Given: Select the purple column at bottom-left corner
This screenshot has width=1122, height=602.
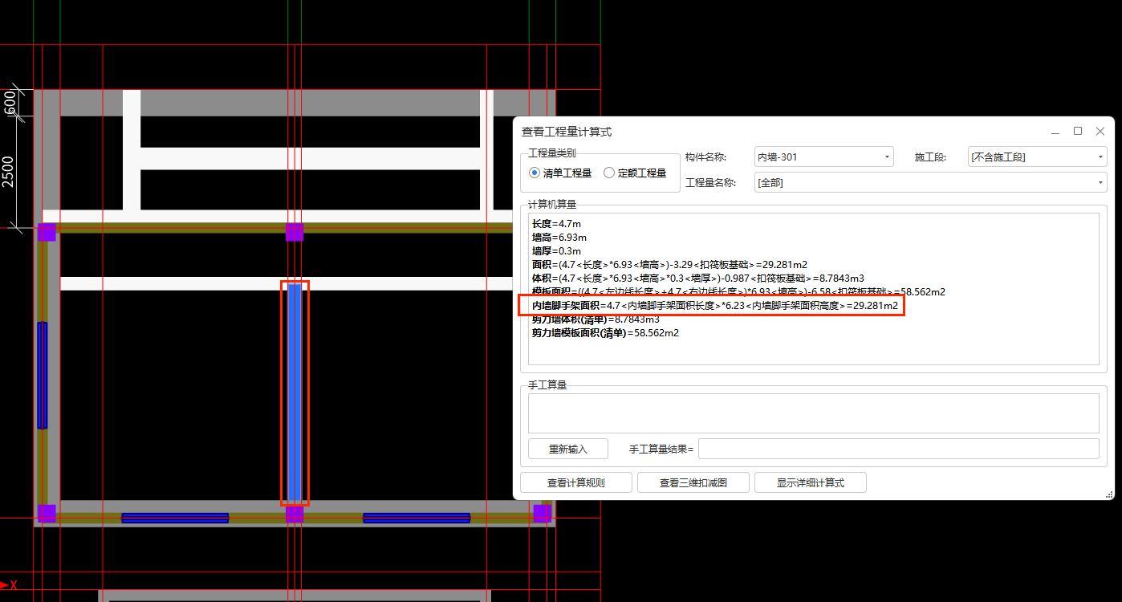Looking at the screenshot, I should click(x=47, y=513).
